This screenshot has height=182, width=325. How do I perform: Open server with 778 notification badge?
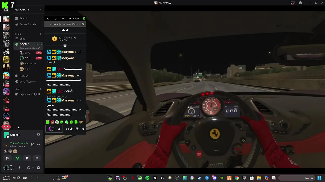(6, 108)
